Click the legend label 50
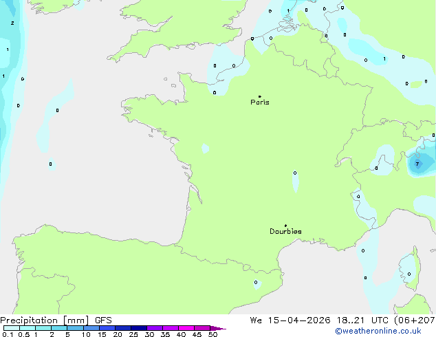The width and height of the screenshot is (436, 337). pos(212,334)
